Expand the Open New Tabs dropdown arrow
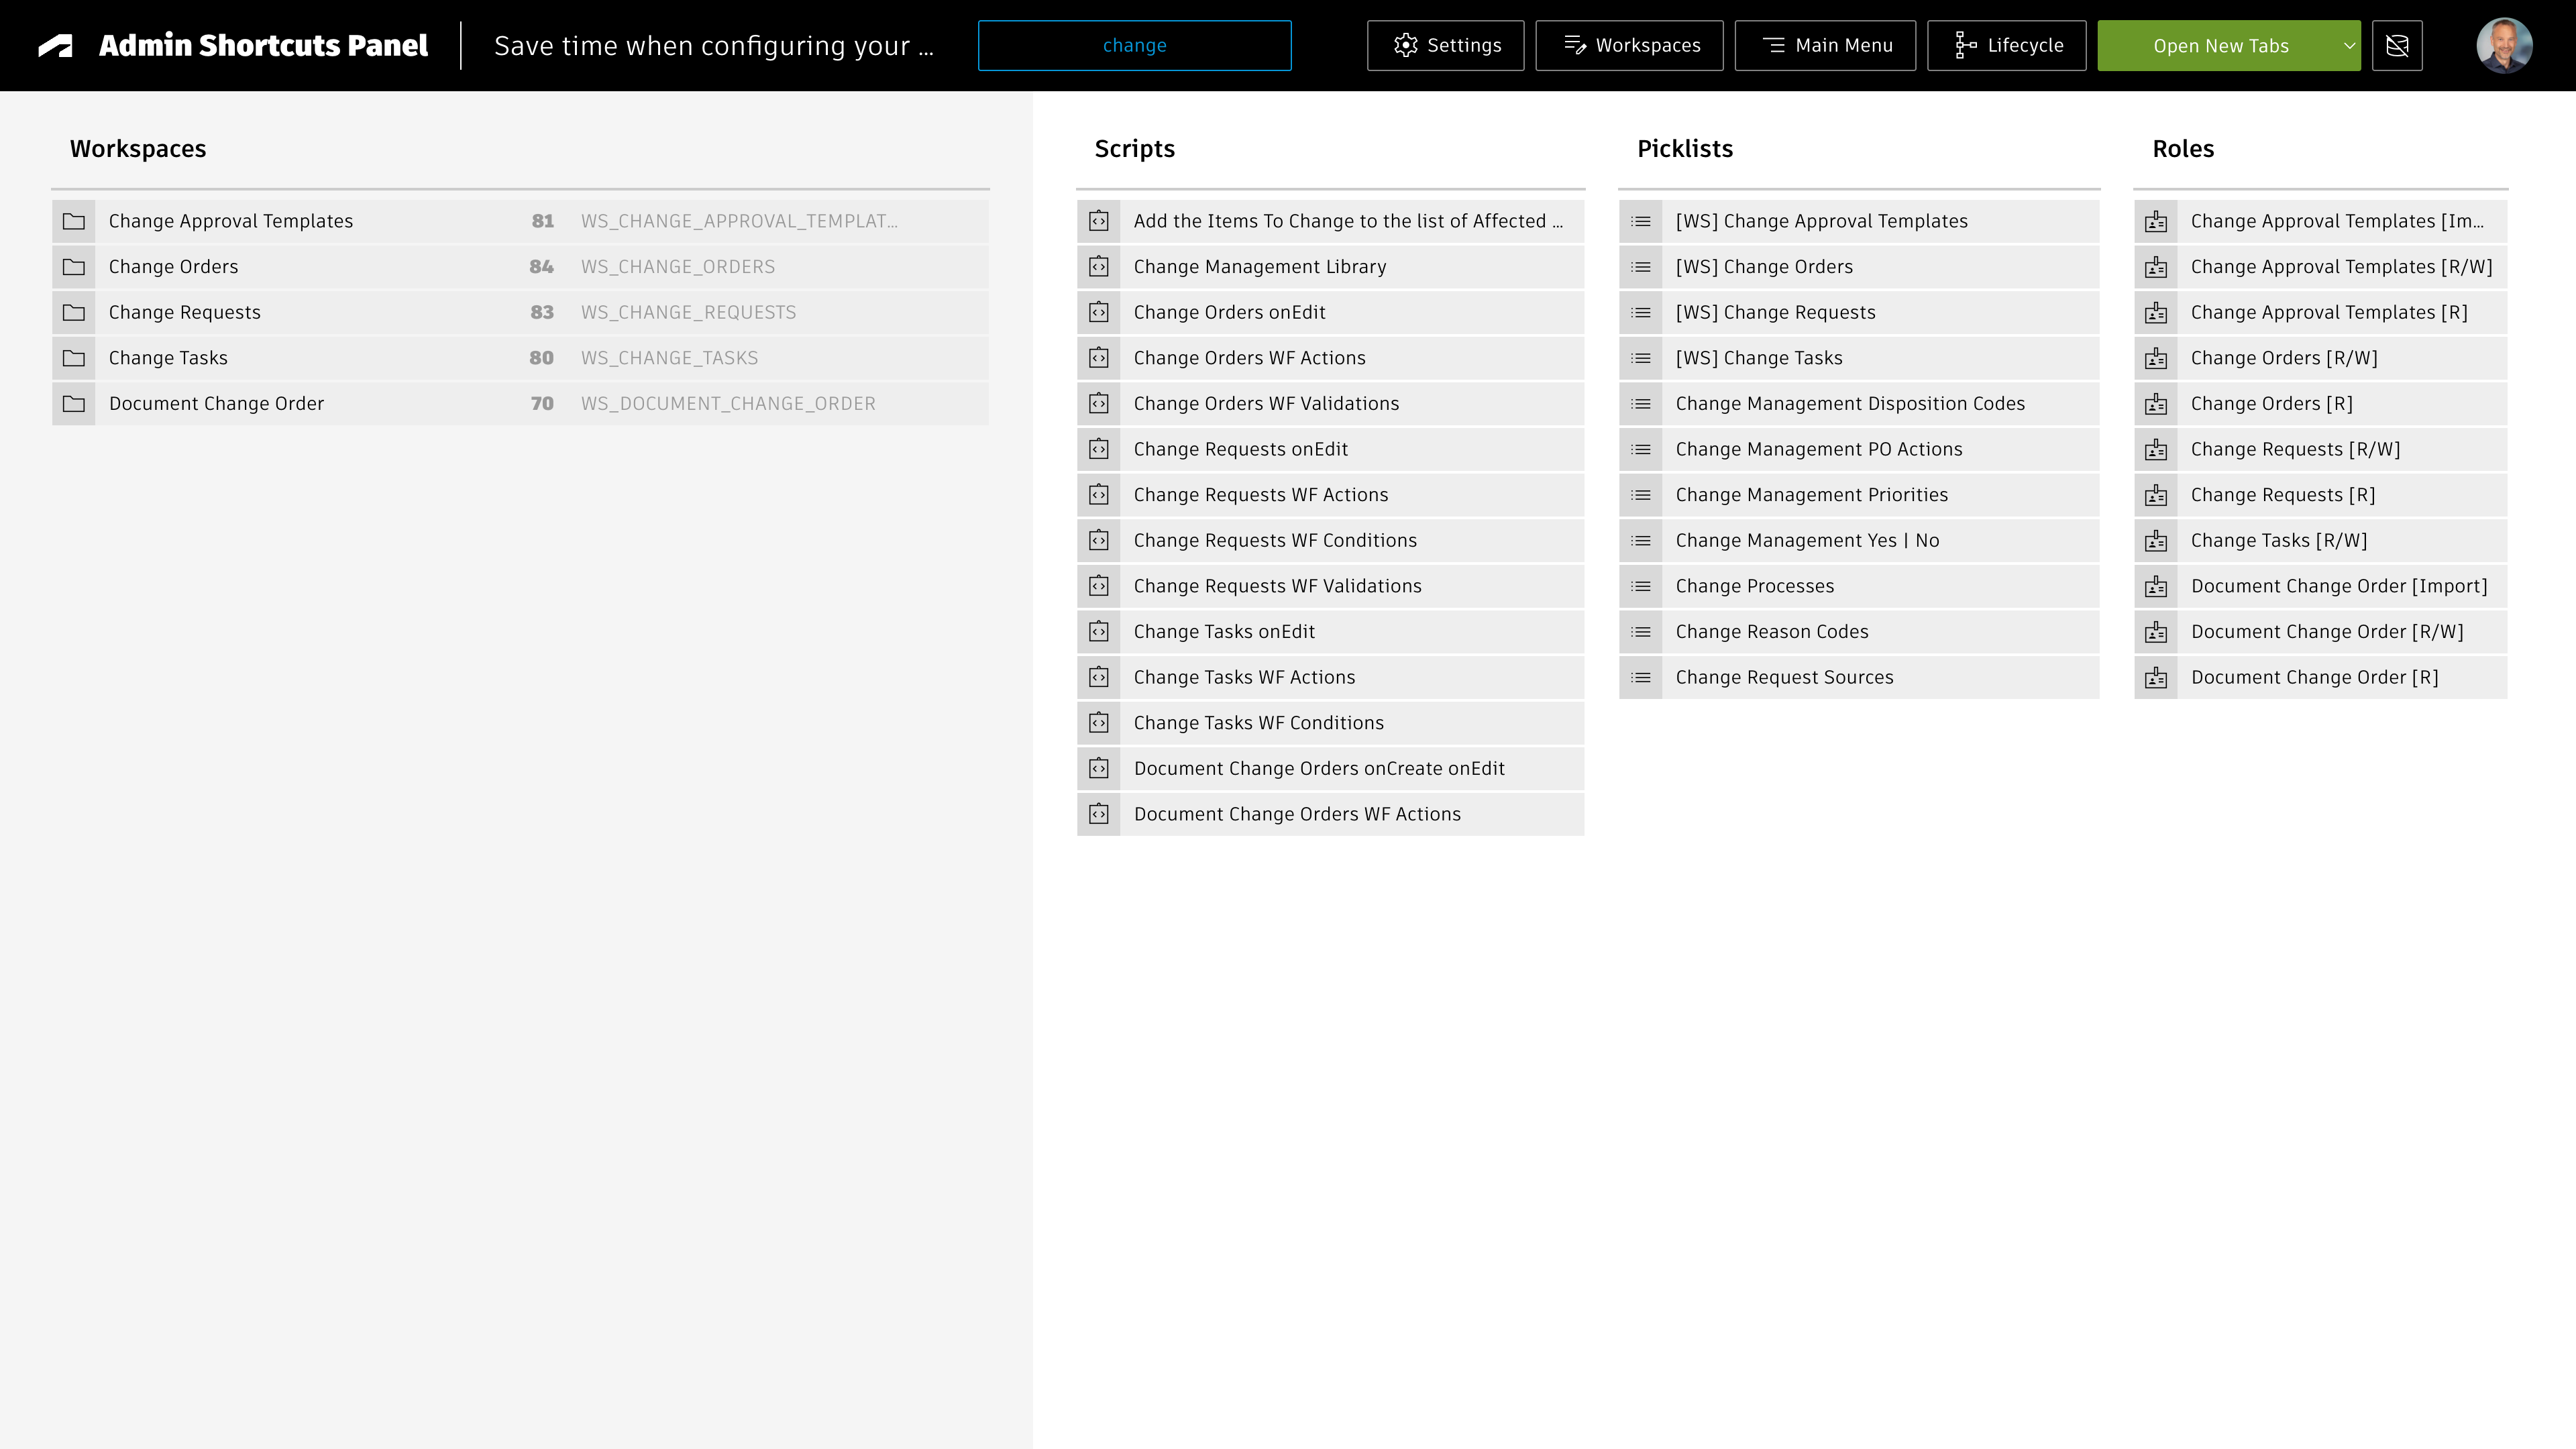 click(2349, 46)
